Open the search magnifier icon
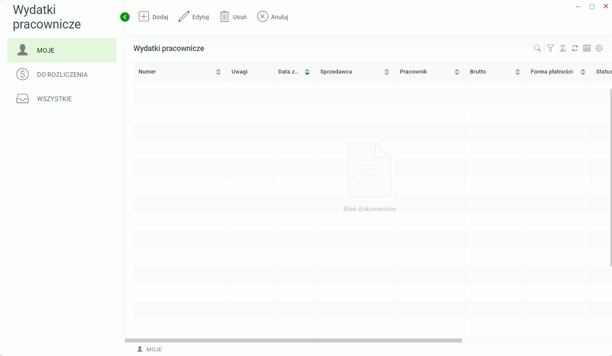The image size is (612, 356). click(x=537, y=48)
